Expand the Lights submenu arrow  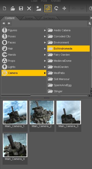pos(45,67)
